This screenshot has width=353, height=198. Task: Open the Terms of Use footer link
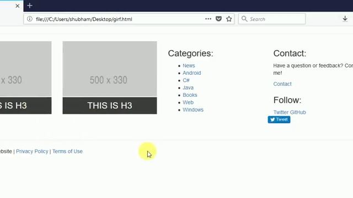pos(67,151)
